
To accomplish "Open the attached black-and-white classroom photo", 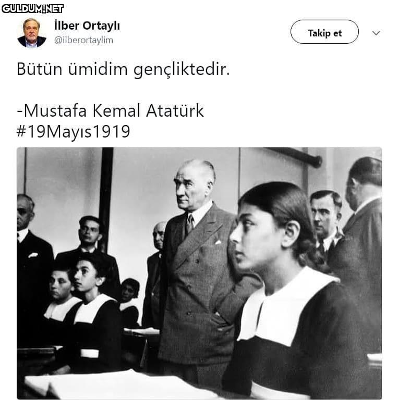I will click(199, 273).
